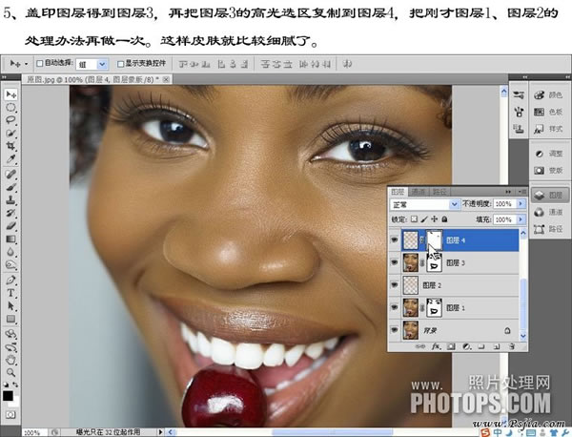Select the Lasso tool

click(x=10, y=120)
